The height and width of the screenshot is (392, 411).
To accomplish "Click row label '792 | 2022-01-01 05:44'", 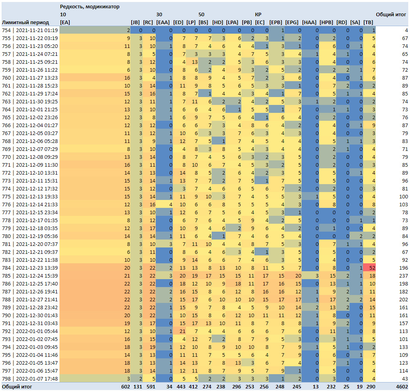I will click(30, 331).
